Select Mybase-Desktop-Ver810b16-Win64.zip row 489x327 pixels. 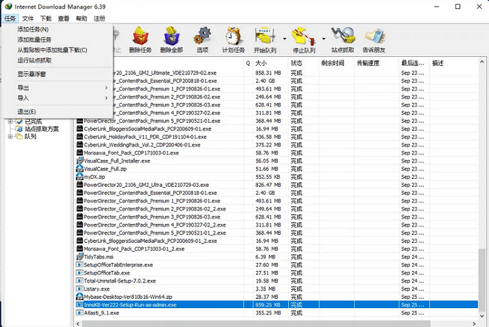pyautogui.click(x=276, y=297)
